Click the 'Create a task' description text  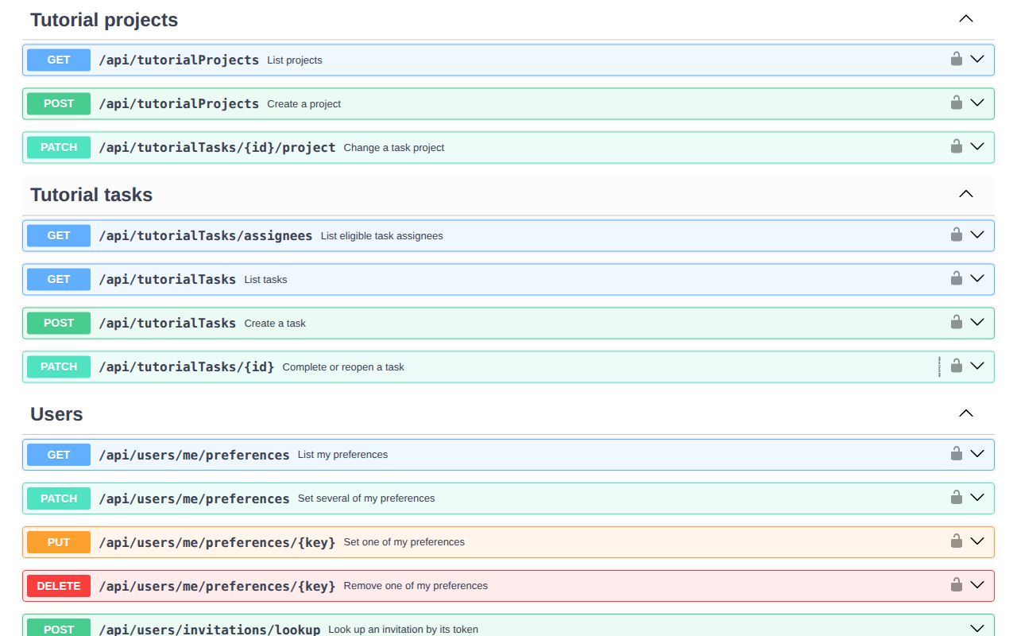[x=275, y=324]
